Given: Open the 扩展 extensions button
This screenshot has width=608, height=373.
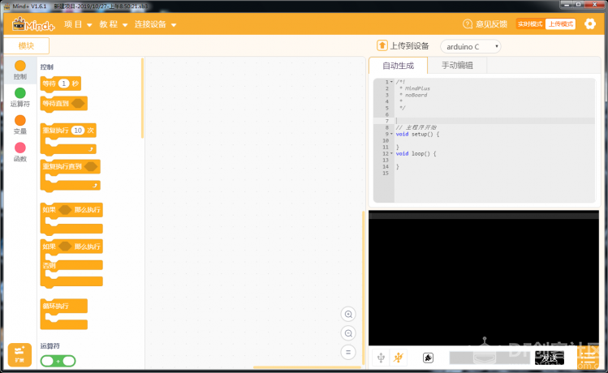Looking at the screenshot, I should click(19, 354).
